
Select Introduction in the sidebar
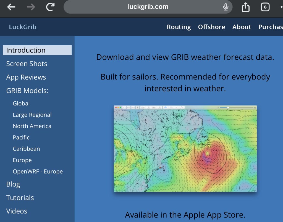point(37,50)
